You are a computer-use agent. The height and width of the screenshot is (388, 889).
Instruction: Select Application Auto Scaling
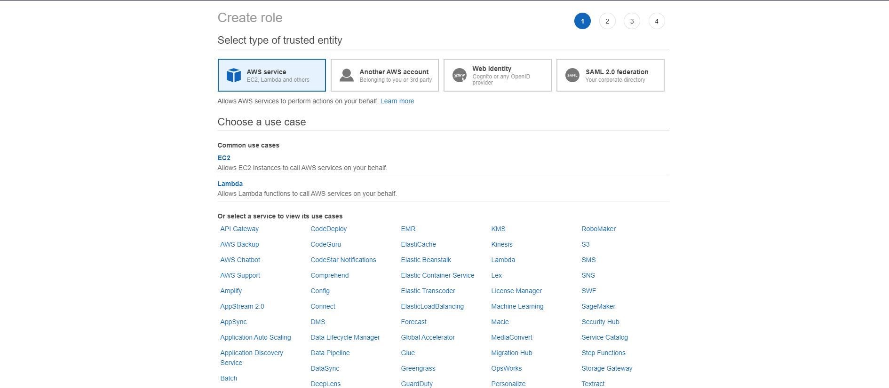255,337
